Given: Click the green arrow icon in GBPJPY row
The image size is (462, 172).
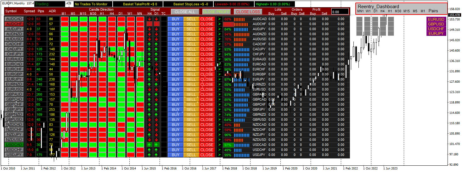Looking at the screenshot, I should click(220, 110).
